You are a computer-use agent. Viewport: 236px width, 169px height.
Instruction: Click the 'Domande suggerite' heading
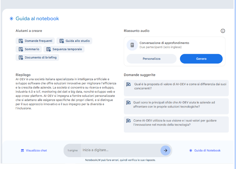(140, 75)
